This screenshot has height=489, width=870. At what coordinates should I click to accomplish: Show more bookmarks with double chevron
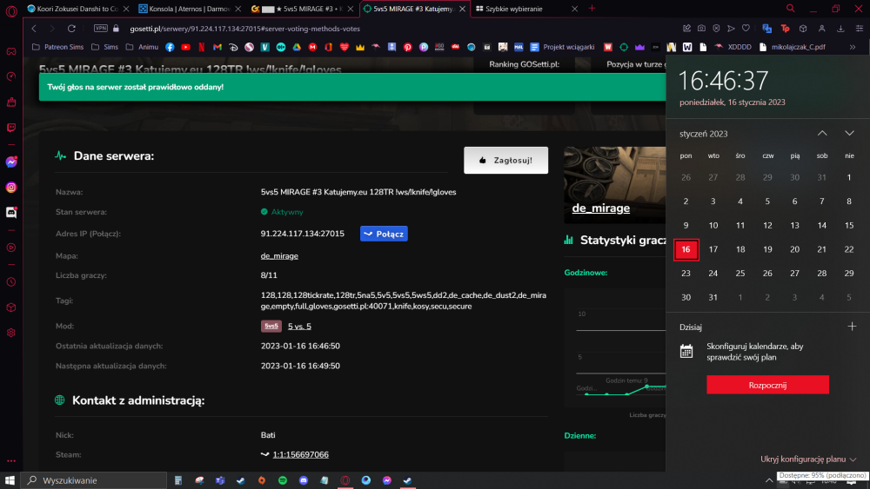click(x=853, y=47)
